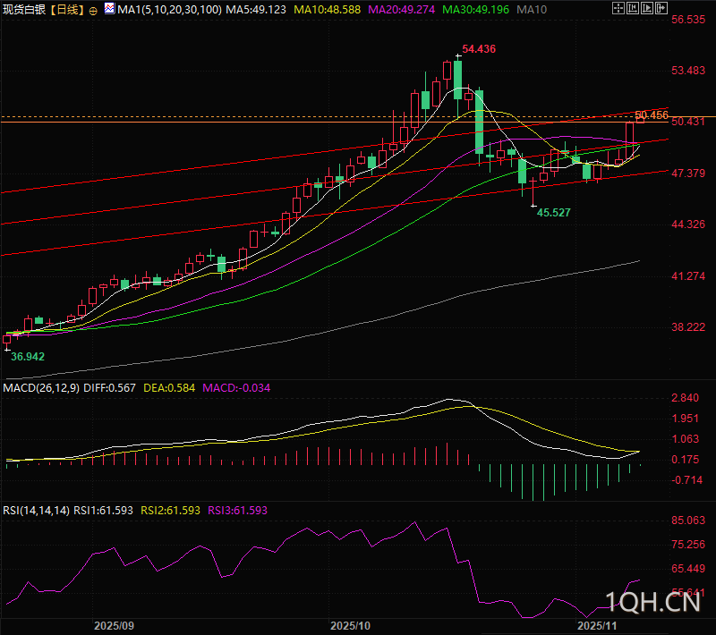Viewport: 716px width, 635px height.
Task: Select the RSI(14,14,14) indicator header
Action: pyautogui.click(x=35, y=511)
